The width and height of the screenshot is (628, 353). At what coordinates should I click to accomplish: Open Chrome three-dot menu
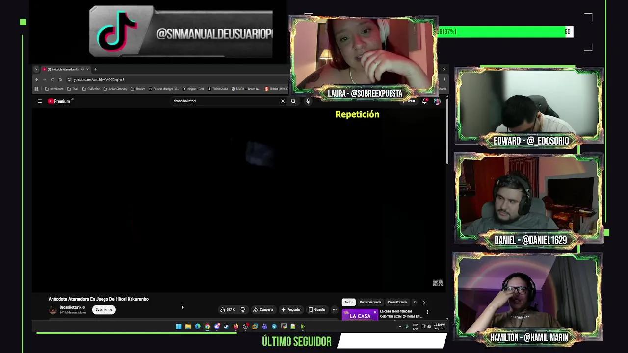tap(444, 79)
